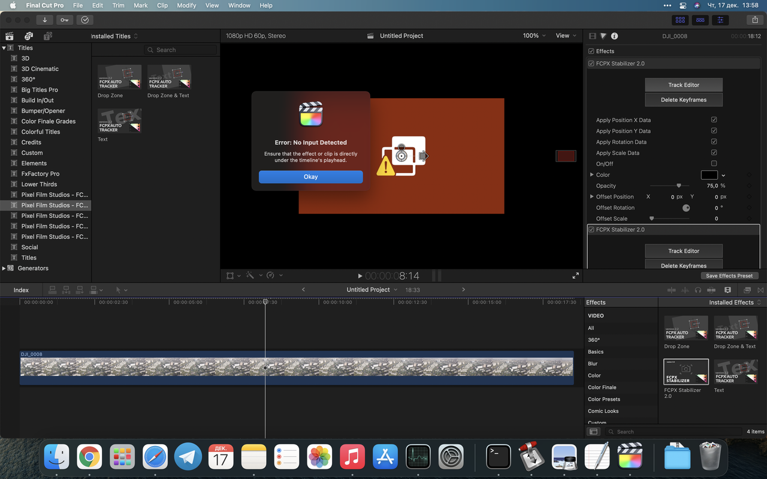Enable the On/Off checkbox
Viewport: 767px width, 479px height.
[x=714, y=163]
